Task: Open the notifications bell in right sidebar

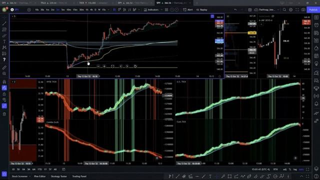Action: pyautogui.click(x=316, y=104)
